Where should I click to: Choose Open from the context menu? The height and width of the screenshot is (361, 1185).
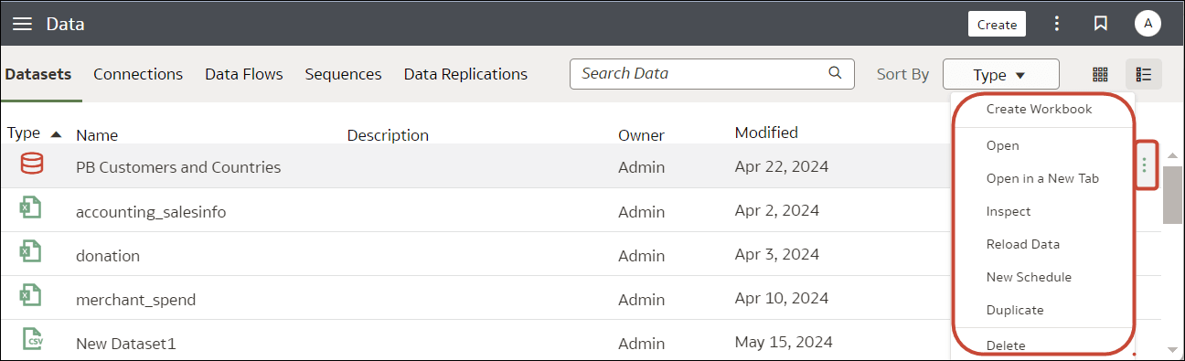pyautogui.click(x=1003, y=145)
